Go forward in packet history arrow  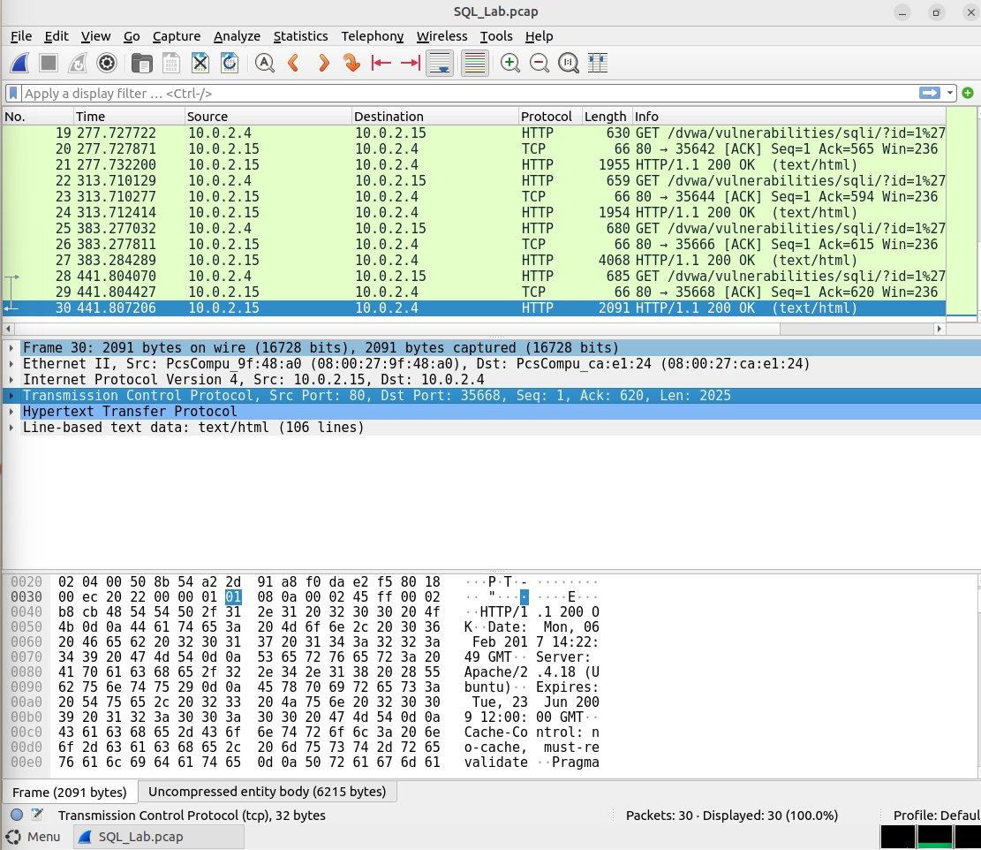[323, 64]
